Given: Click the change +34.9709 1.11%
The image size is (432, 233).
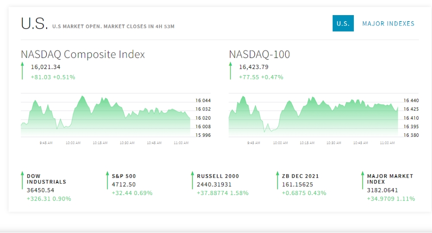Looking at the screenshot, I should (x=391, y=198).
